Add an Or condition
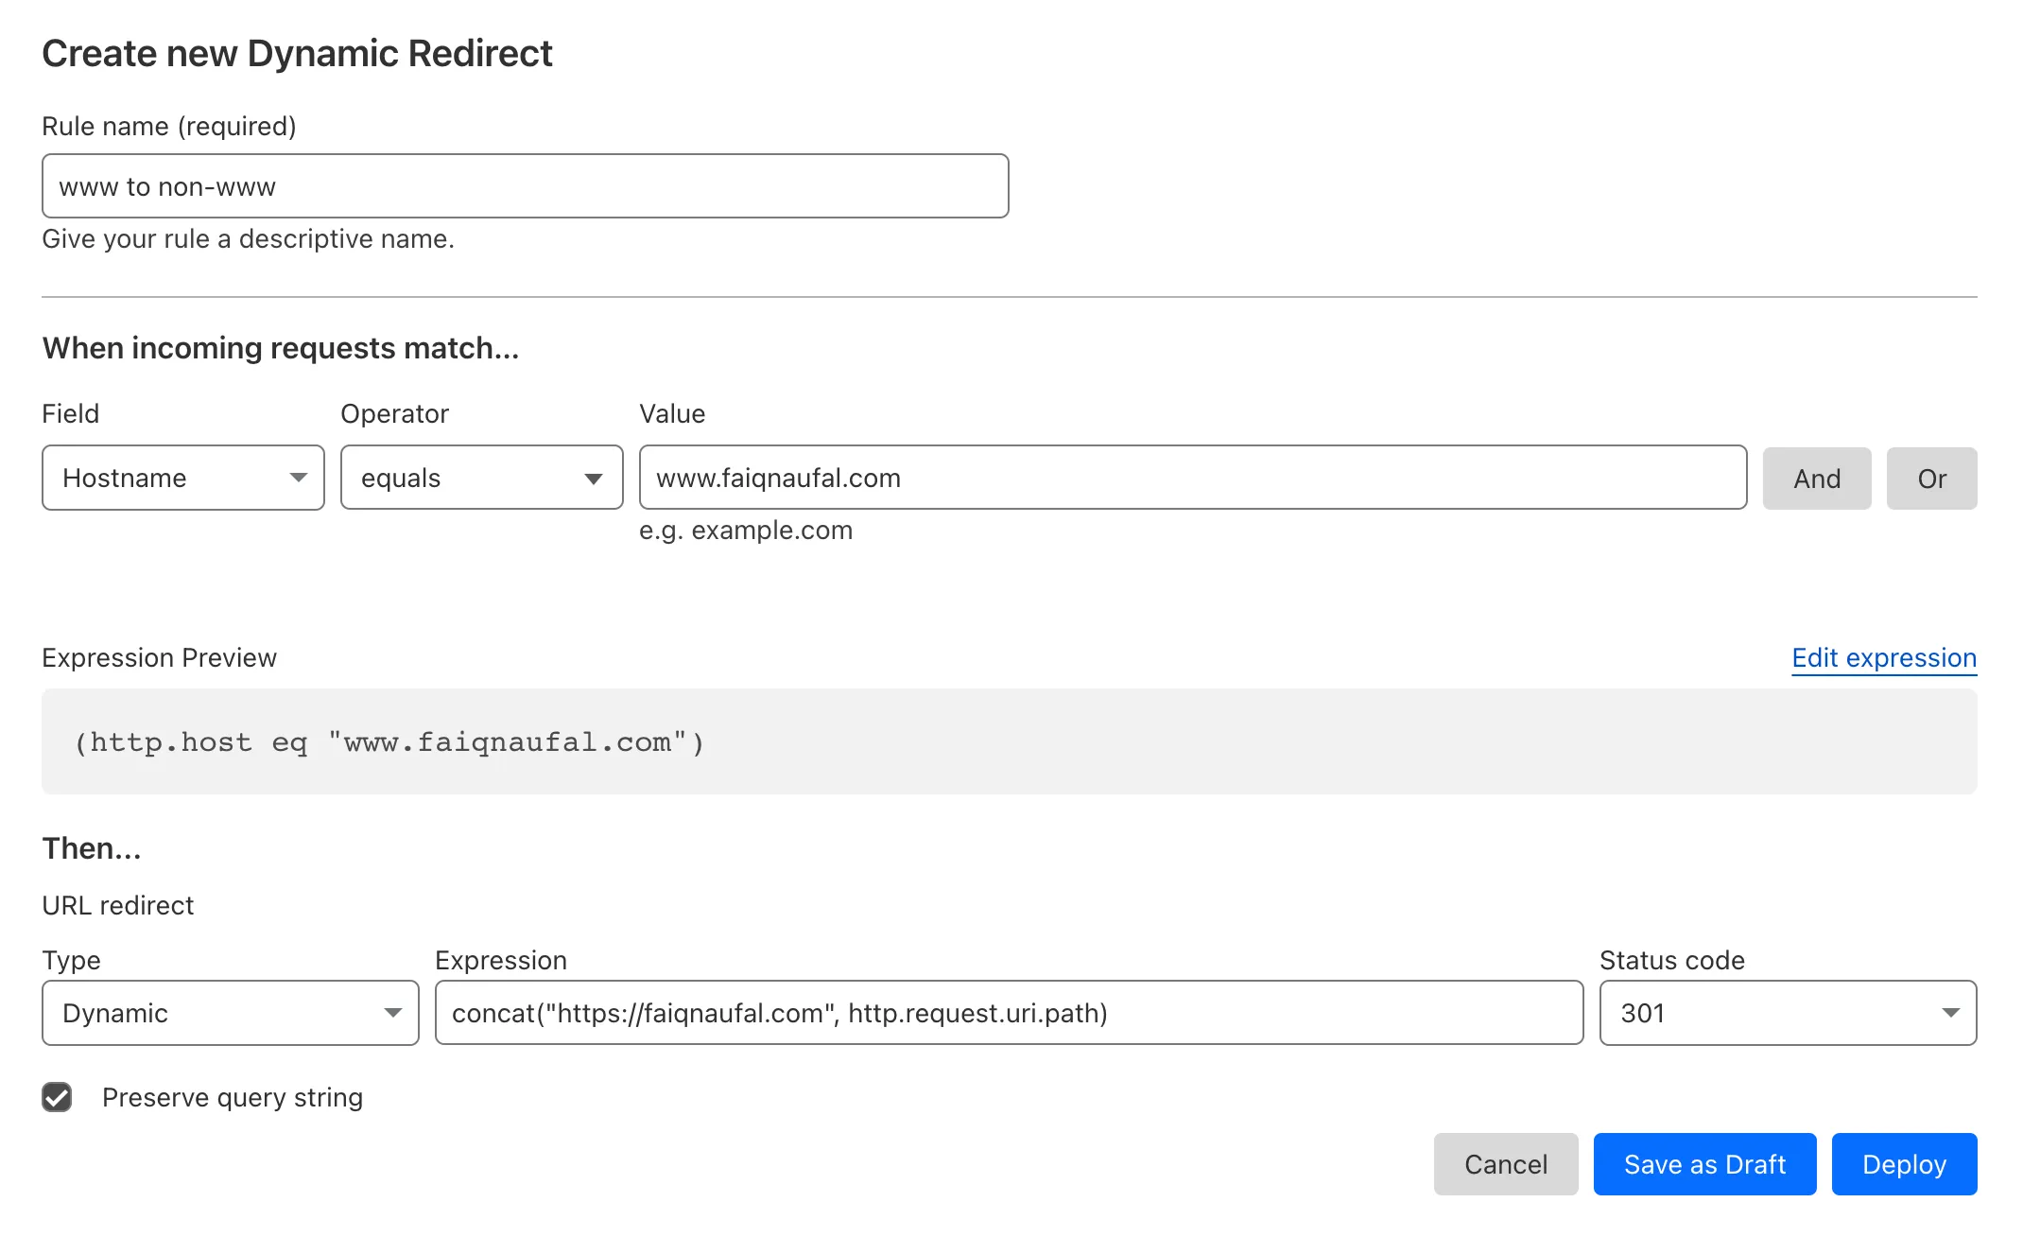 click(x=1932, y=479)
